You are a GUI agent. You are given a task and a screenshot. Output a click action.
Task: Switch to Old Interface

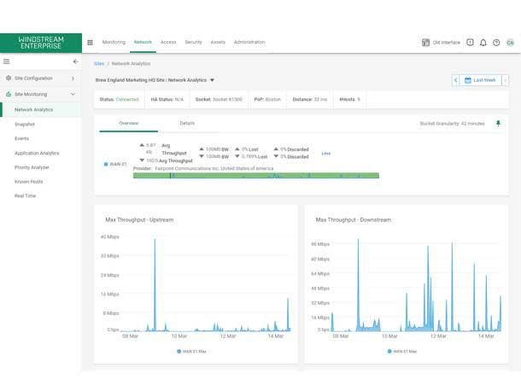point(442,43)
